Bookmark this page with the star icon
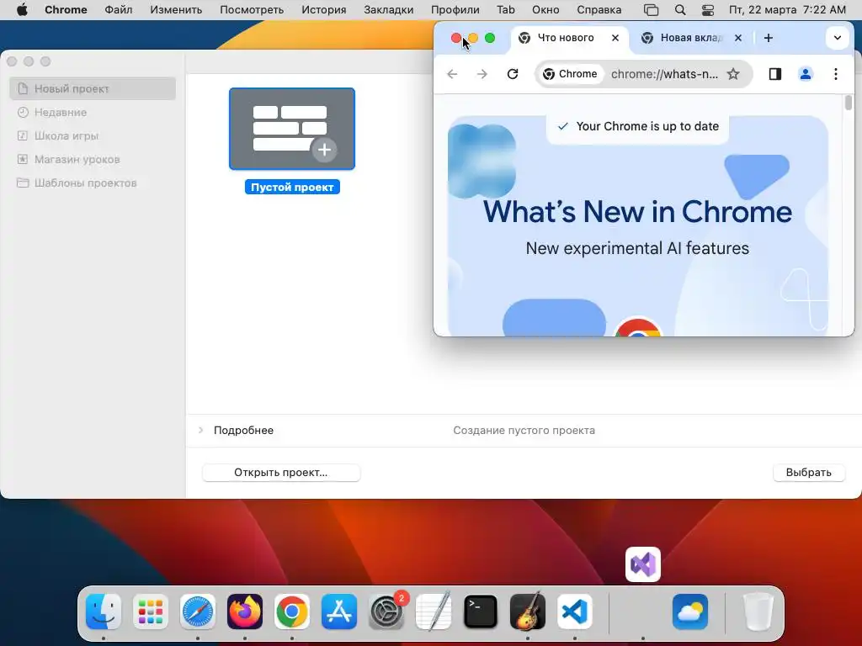Screen dimensions: 862x646 (x=733, y=74)
